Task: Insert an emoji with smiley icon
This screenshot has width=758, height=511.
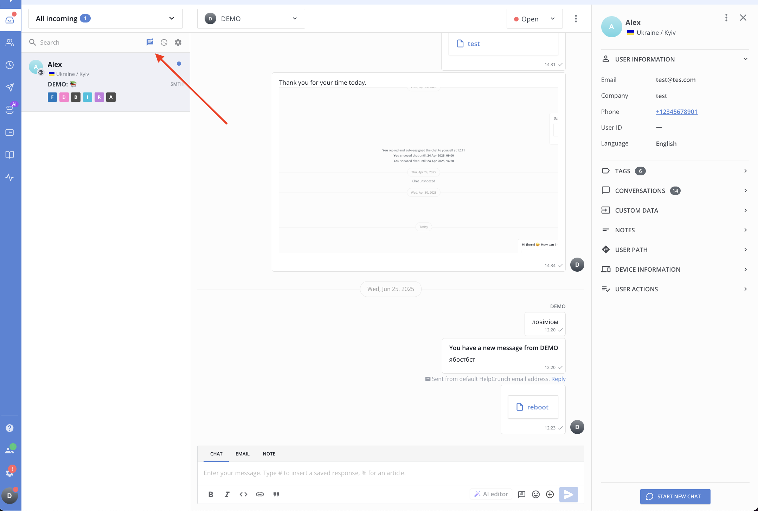Action: pyautogui.click(x=536, y=494)
